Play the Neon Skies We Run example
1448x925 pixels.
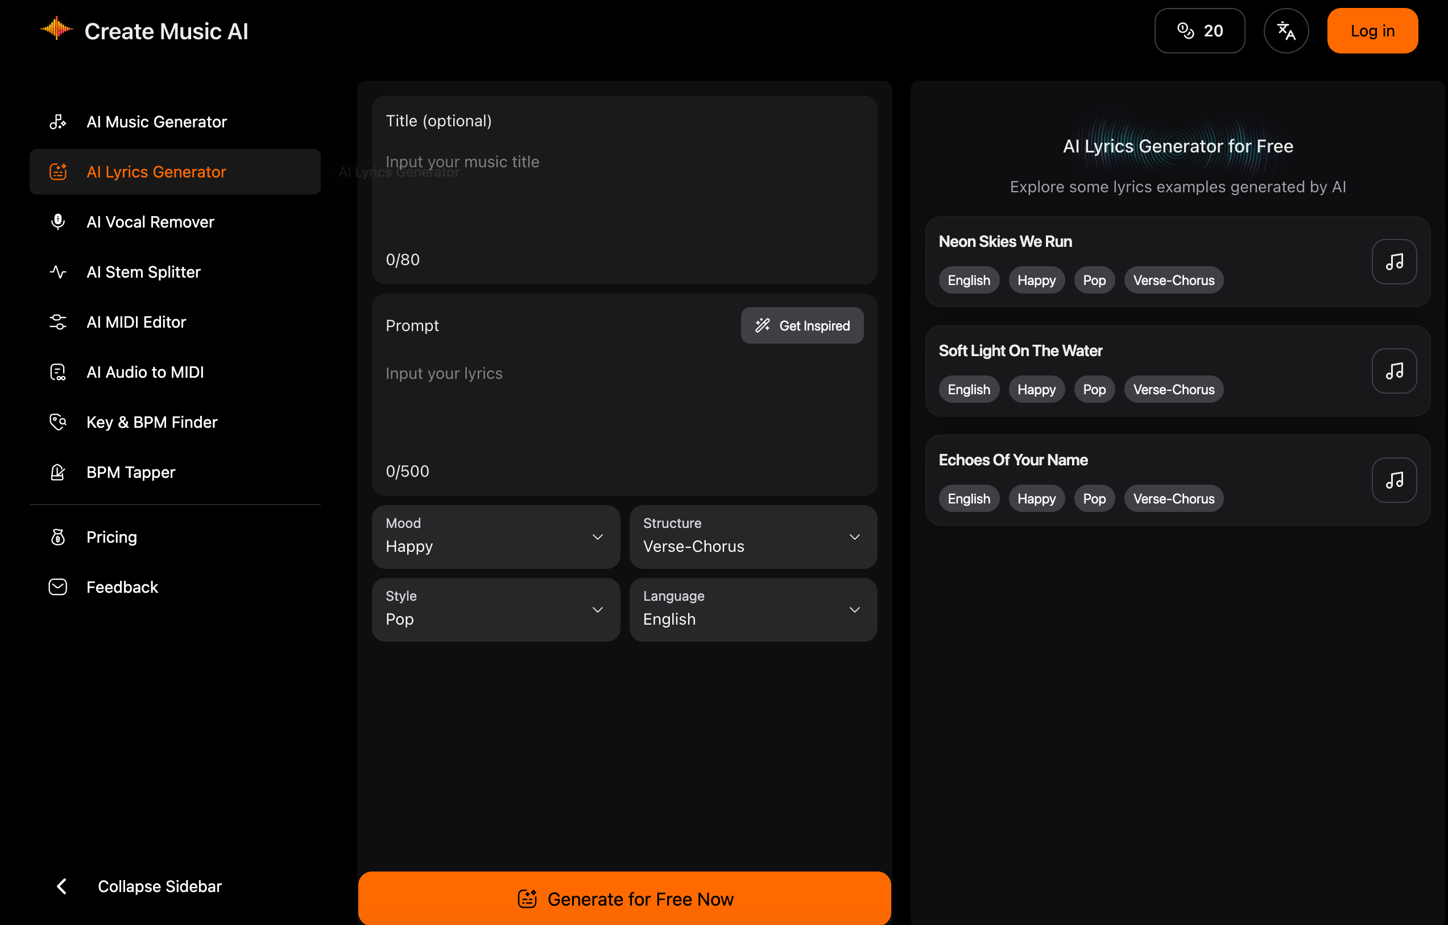click(x=1394, y=262)
